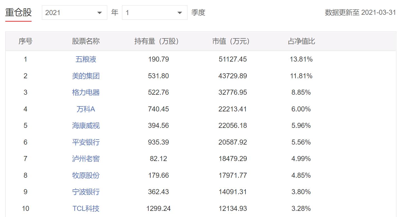Image resolution: width=400 pixels, height=217 pixels.
Task: Click the 股票名称 column header
Action: click(86, 41)
